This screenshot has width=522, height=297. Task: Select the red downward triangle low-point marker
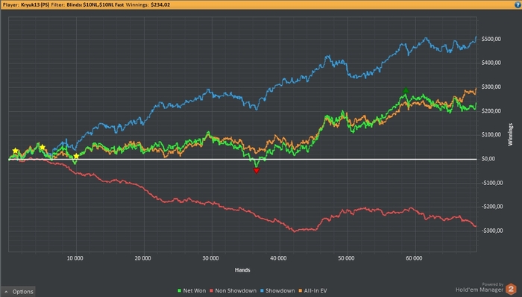point(257,171)
